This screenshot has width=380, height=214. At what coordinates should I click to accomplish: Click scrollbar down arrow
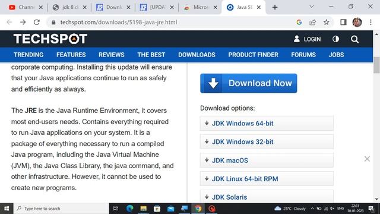[x=376, y=199]
